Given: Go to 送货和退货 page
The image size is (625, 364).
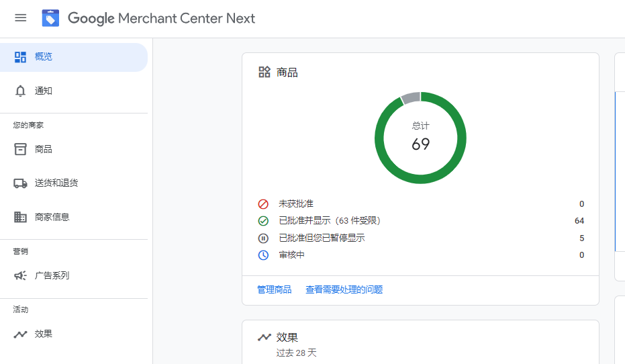Looking at the screenshot, I should coord(56,183).
